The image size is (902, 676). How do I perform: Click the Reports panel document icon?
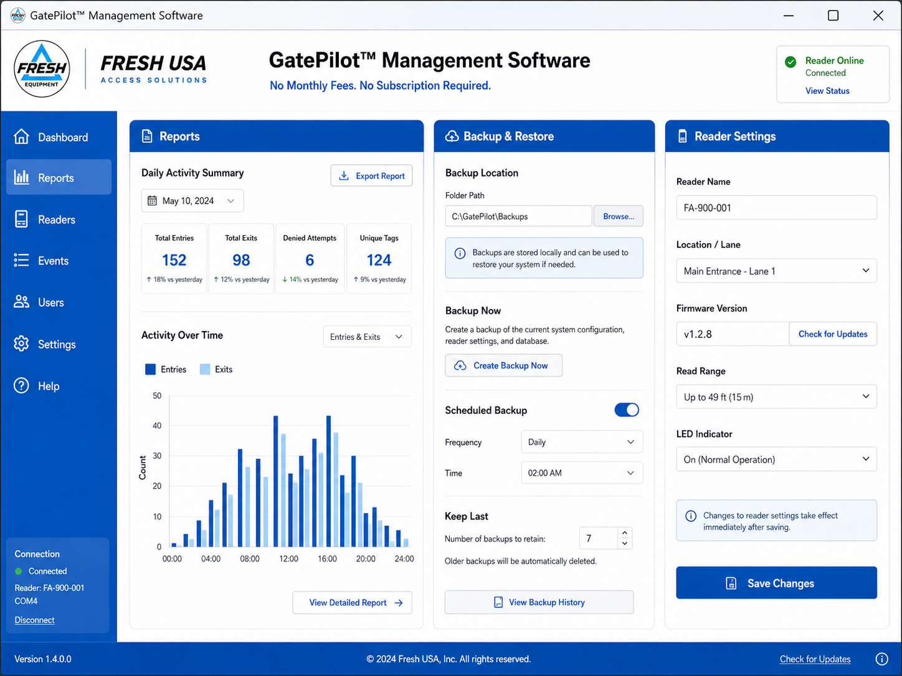coord(147,136)
